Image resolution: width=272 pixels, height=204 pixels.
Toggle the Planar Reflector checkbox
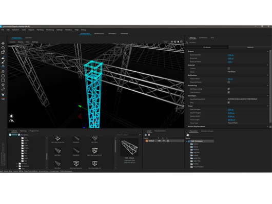click(x=228, y=82)
